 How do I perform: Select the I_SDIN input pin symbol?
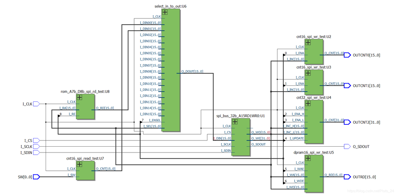(x=37, y=152)
